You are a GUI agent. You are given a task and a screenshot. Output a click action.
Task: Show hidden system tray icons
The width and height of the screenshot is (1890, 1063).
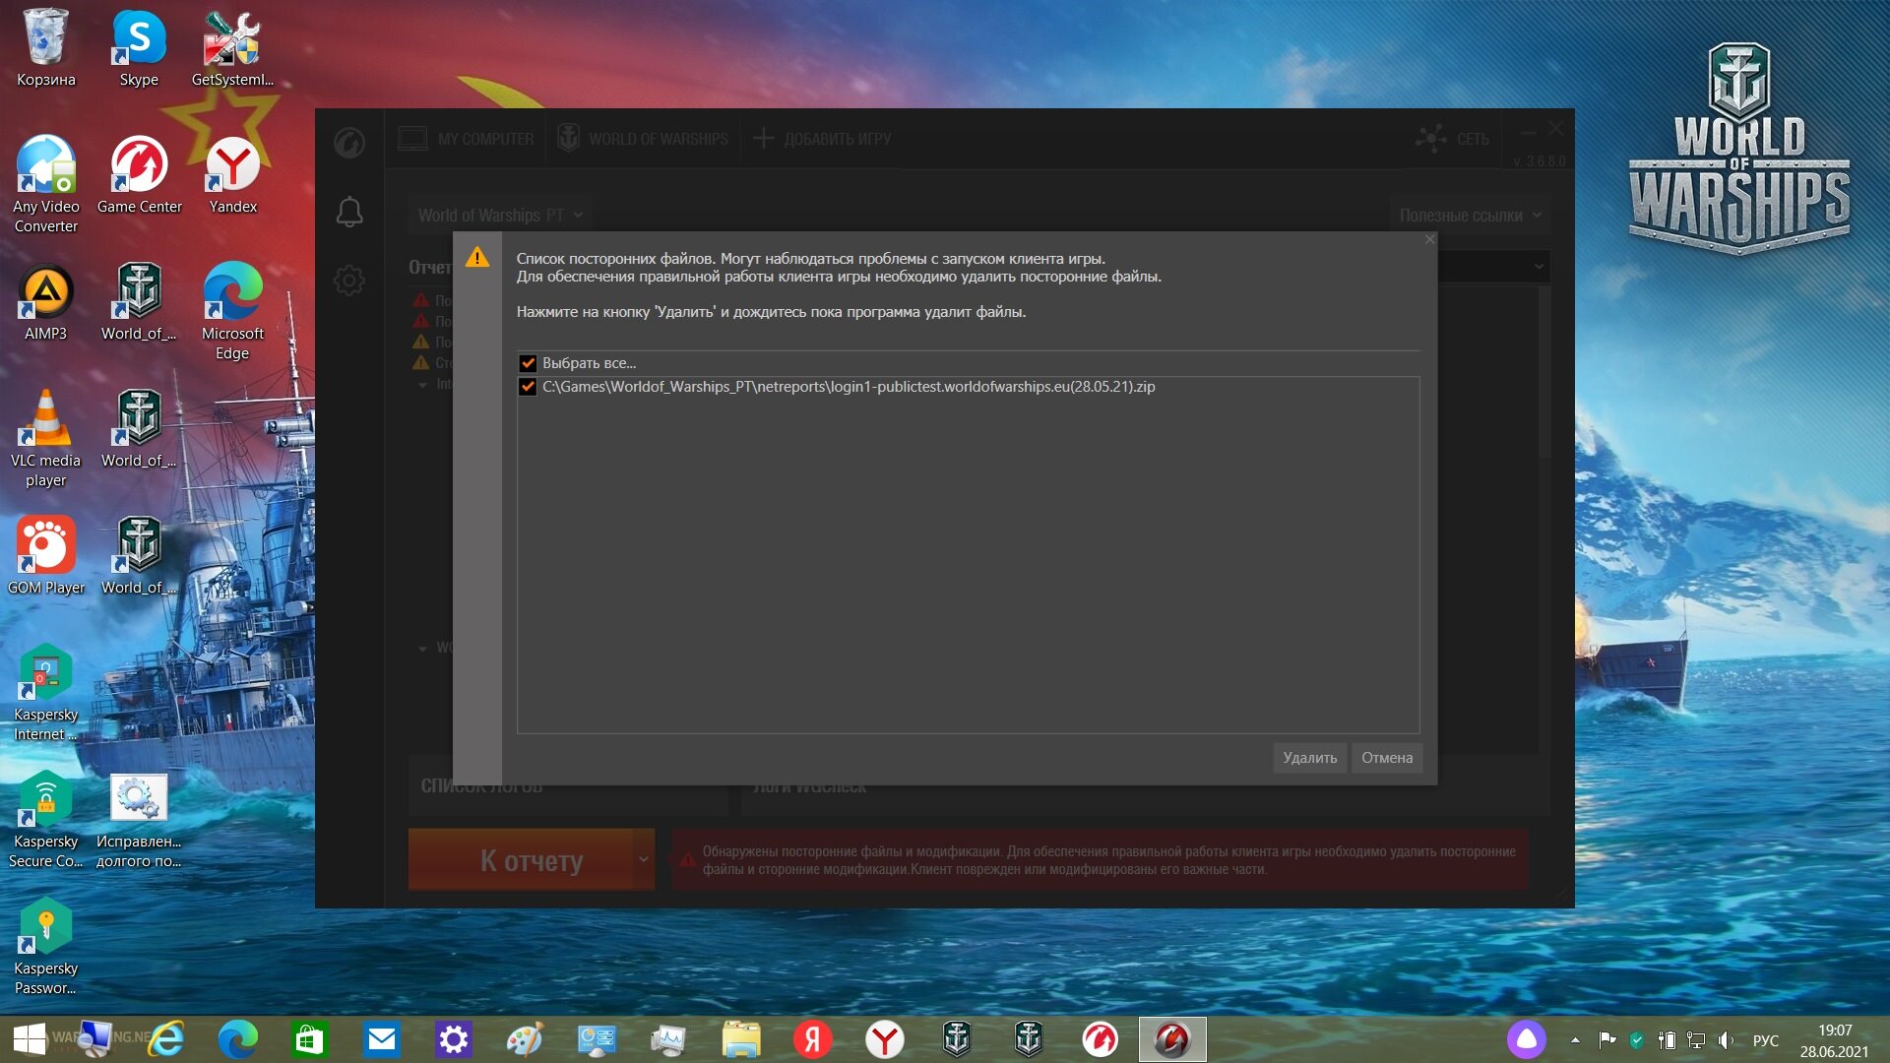[x=1575, y=1039]
